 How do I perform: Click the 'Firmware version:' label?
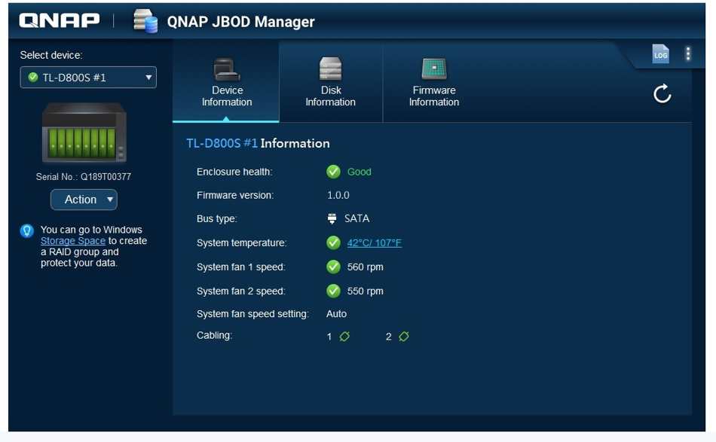tap(235, 195)
